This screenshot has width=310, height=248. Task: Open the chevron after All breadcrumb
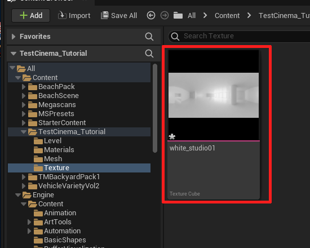pyautogui.click(x=205, y=15)
